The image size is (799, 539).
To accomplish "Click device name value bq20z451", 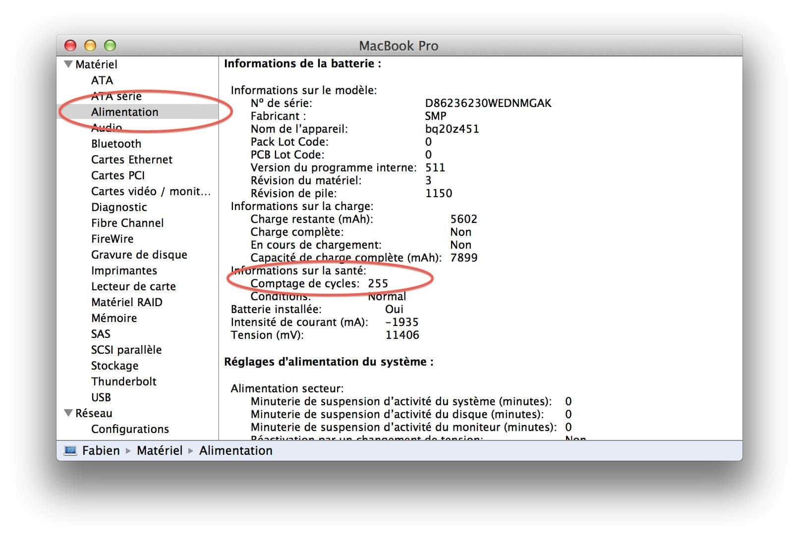I will coord(452,129).
